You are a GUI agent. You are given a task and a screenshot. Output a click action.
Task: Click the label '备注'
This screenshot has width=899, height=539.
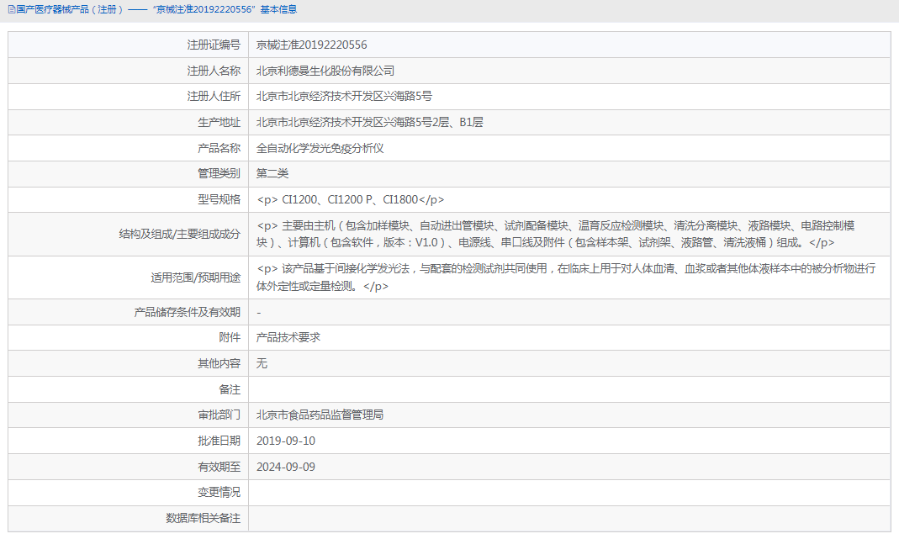coord(230,389)
